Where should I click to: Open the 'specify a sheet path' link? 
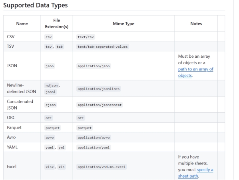(195, 173)
